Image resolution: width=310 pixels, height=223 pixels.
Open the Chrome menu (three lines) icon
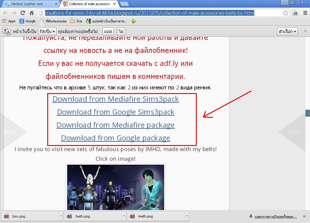coord(305,13)
